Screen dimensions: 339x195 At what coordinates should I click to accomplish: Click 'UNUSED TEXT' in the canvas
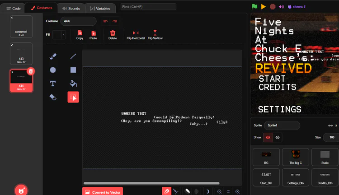coord(134,114)
